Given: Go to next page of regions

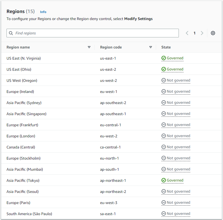Looking at the screenshot, I should click(x=202, y=33).
